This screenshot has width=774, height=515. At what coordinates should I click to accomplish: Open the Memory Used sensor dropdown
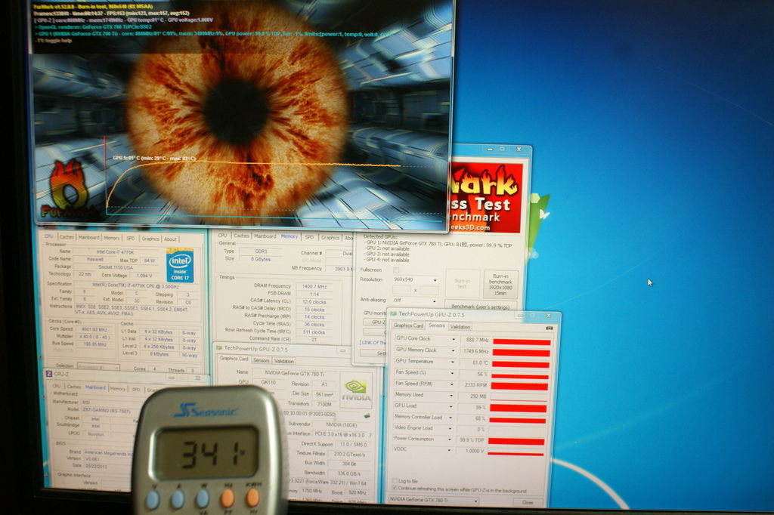(x=450, y=396)
